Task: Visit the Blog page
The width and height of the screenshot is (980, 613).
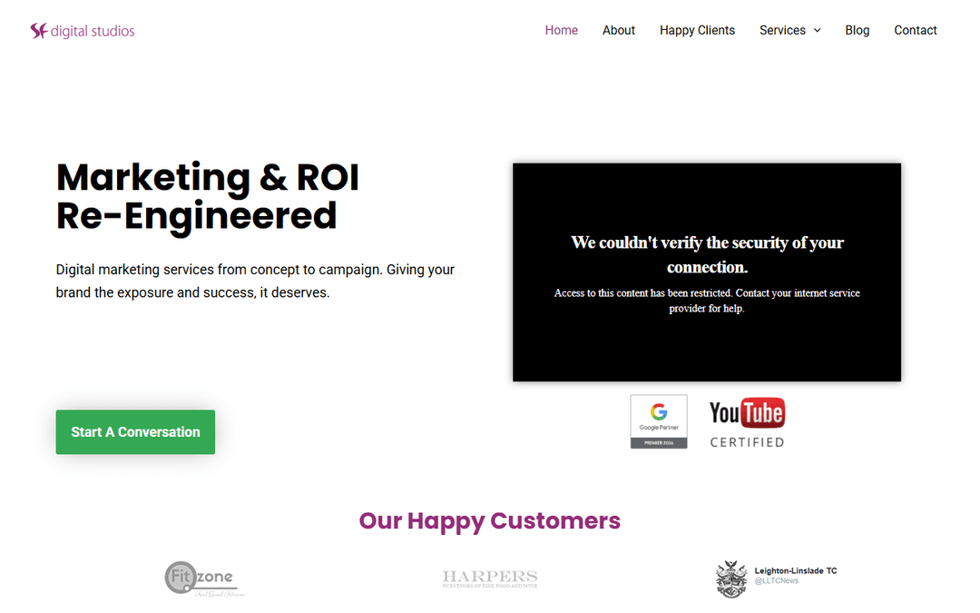Action: coord(857,30)
